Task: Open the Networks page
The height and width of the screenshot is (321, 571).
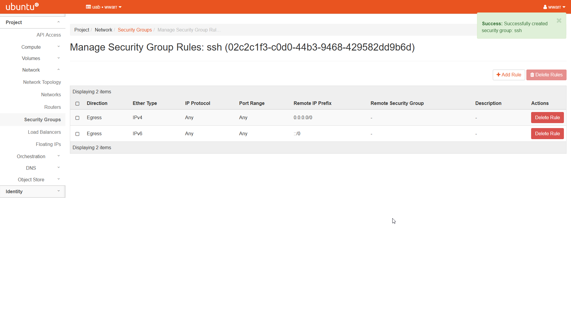Action: [51, 95]
